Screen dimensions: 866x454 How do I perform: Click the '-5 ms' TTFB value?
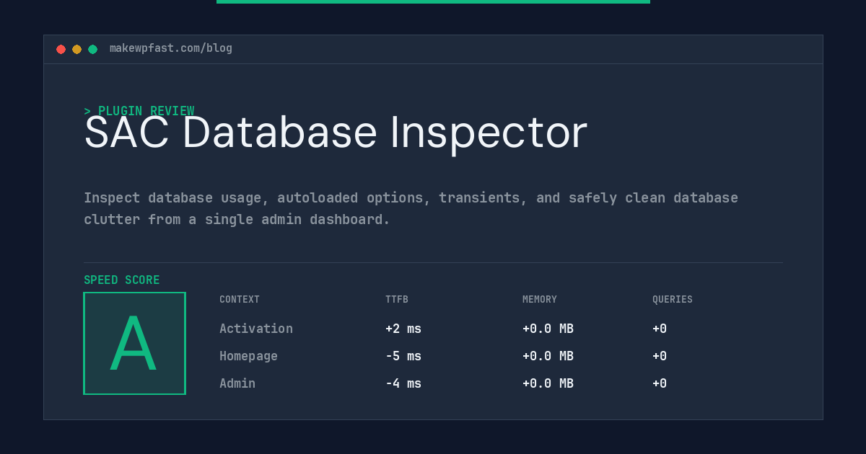click(403, 356)
